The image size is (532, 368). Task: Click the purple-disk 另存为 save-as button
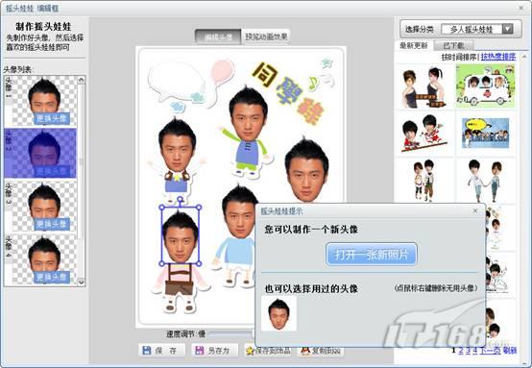point(215,351)
